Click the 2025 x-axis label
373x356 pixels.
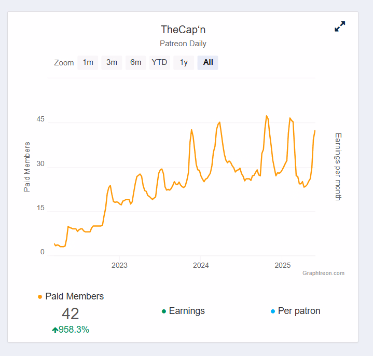tap(282, 265)
